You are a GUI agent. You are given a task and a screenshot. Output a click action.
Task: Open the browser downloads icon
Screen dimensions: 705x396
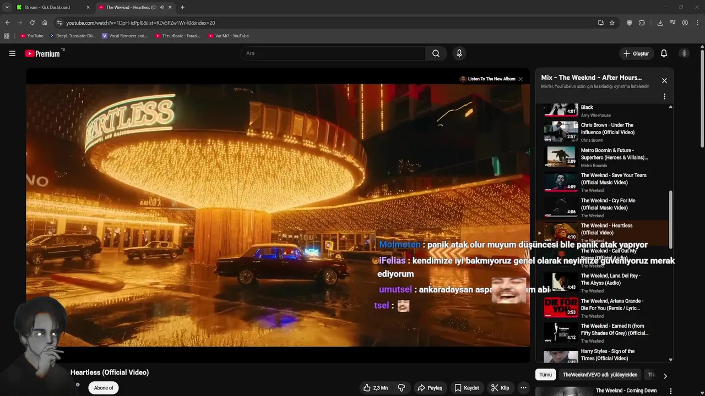pyautogui.click(x=660, y=23)
